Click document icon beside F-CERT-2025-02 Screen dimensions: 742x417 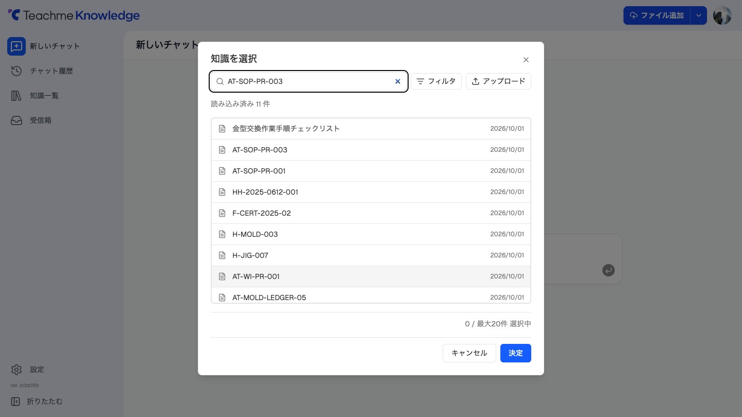(222, 213)
